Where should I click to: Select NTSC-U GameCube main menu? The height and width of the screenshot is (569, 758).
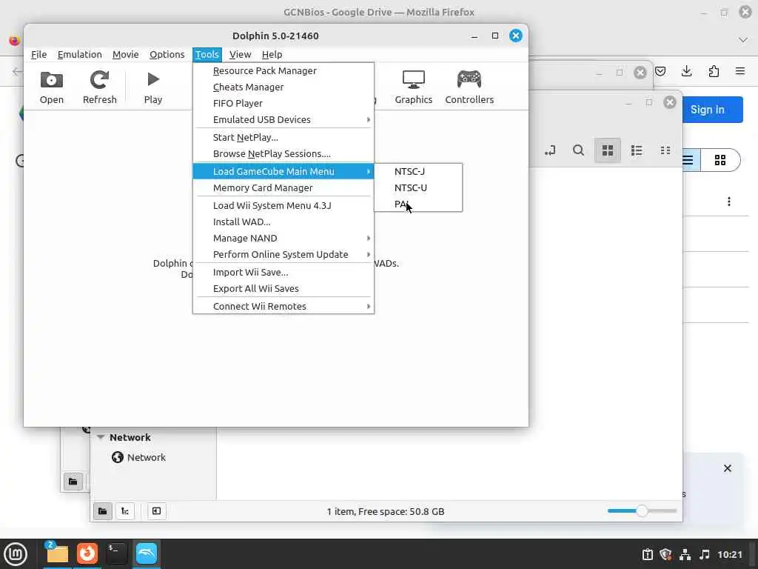coord(418,187)
